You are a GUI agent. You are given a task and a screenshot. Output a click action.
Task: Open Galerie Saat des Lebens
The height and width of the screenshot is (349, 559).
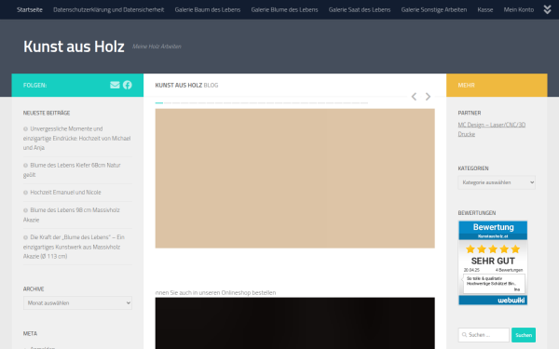pyautogui.click(x=360, y=9)
